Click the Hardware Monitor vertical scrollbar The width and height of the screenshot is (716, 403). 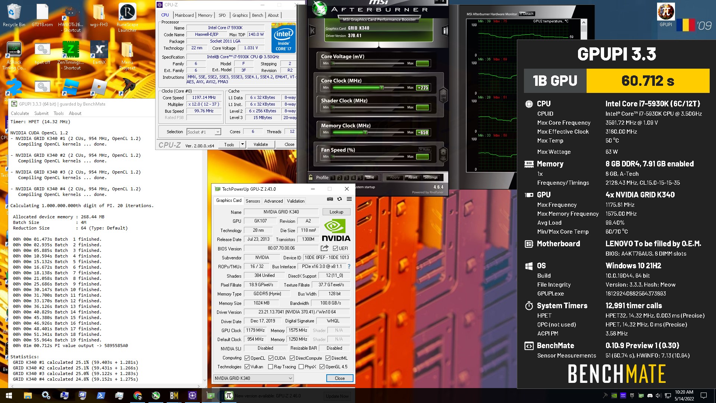584,29
